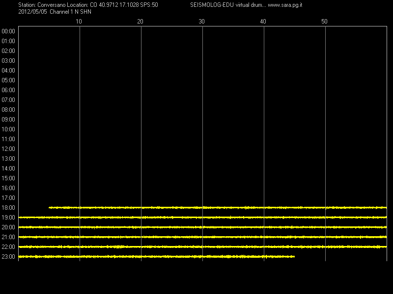The width and height of the screenshot is (393, 294).
Task: Click the 18:00 hour label
Action: (x=8, y=208)
